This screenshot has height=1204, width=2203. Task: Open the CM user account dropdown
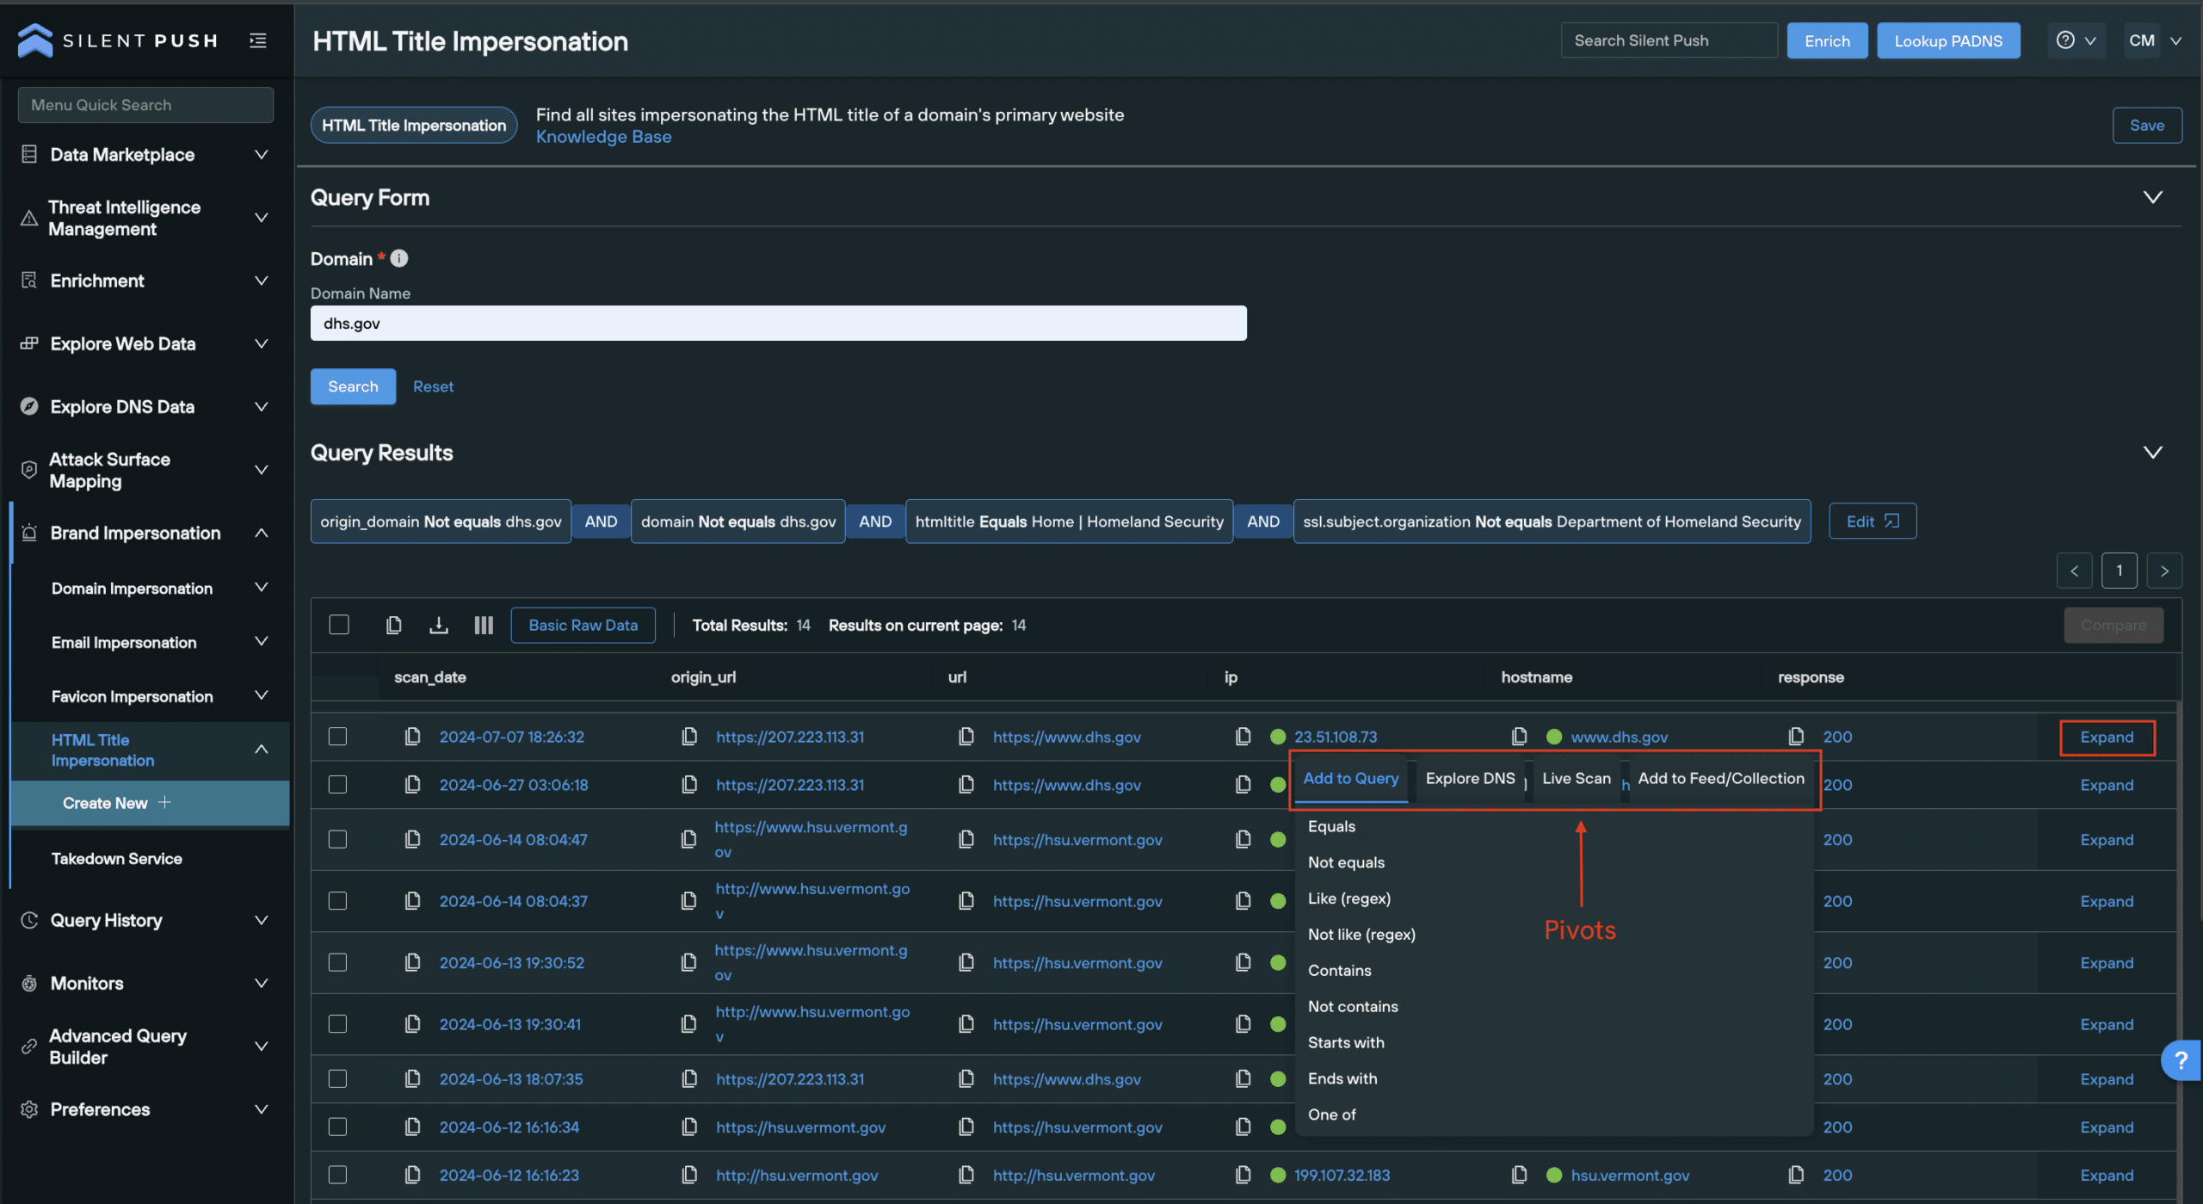[x=2156, y=40]
